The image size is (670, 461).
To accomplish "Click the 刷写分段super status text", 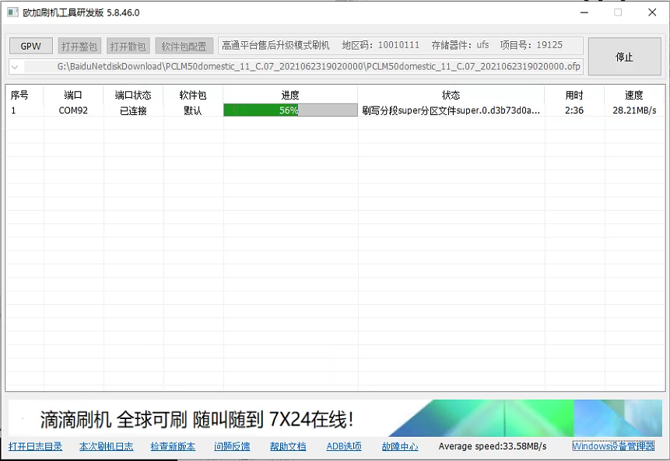I will pyautogui.click(x=451, y=110).
